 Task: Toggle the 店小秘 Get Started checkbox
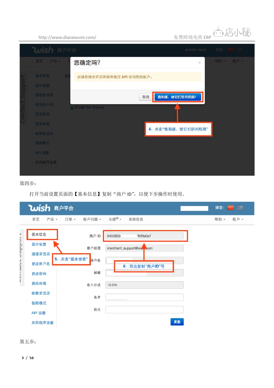(72, 108)
